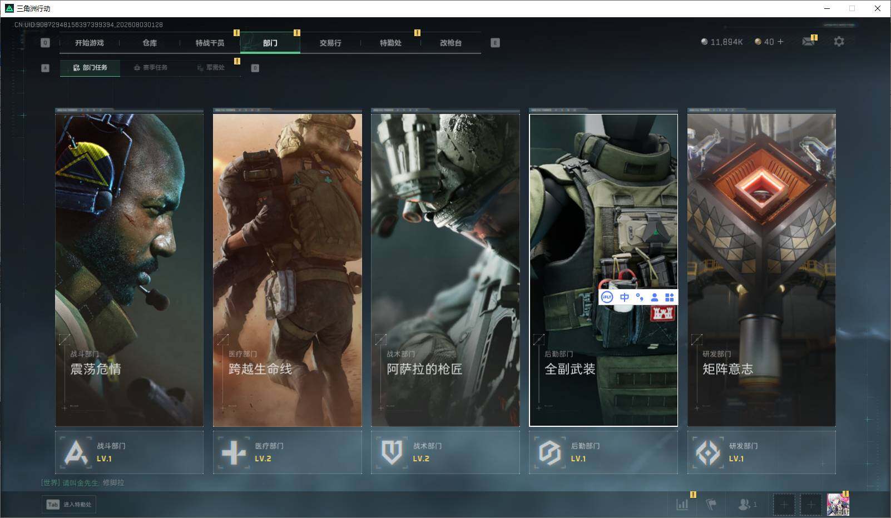The width and height of the screenshot is (891, 518).
Task: Open the 矩阵意志 research department card
Action: coord(761,270)
